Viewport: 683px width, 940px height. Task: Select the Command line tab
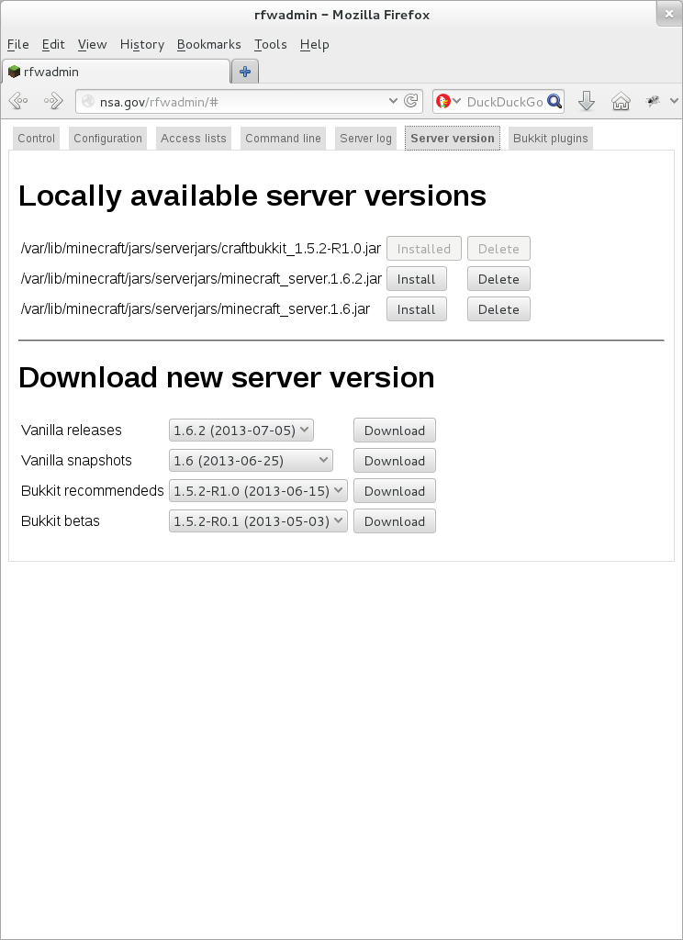pyautogui.click(x=283, y=139)
